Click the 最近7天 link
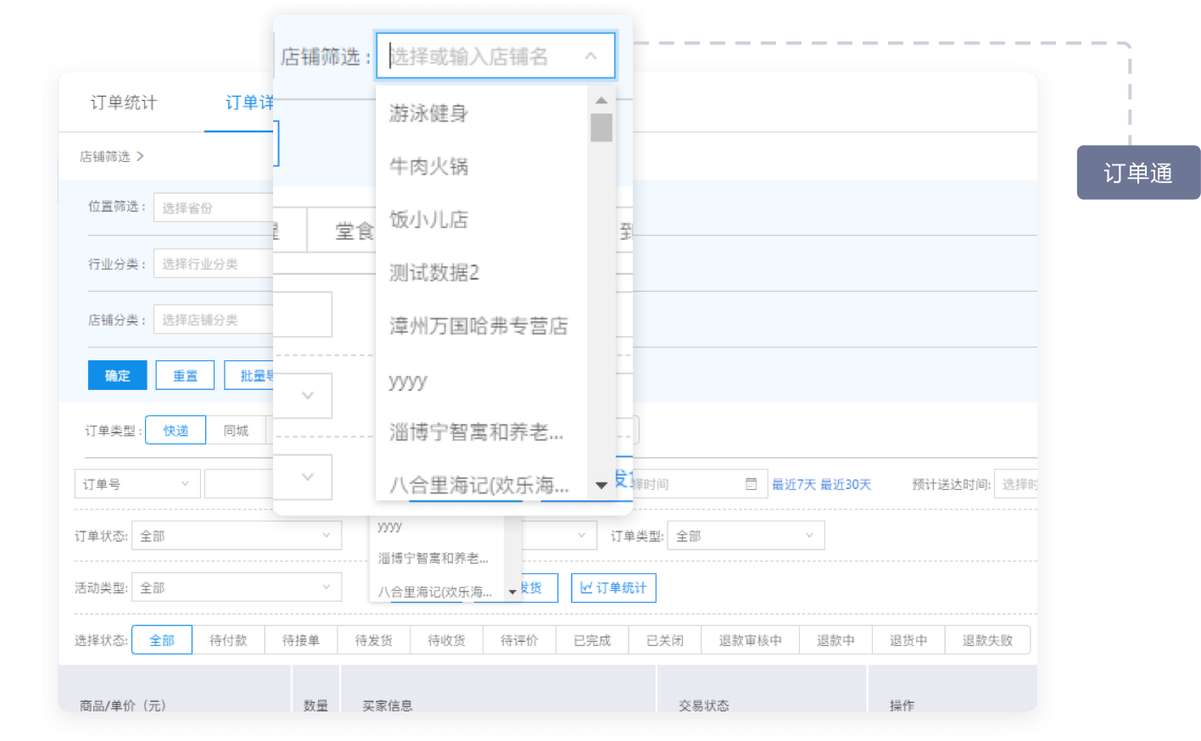The image size is (1201, 741). [x=793, y=484]
